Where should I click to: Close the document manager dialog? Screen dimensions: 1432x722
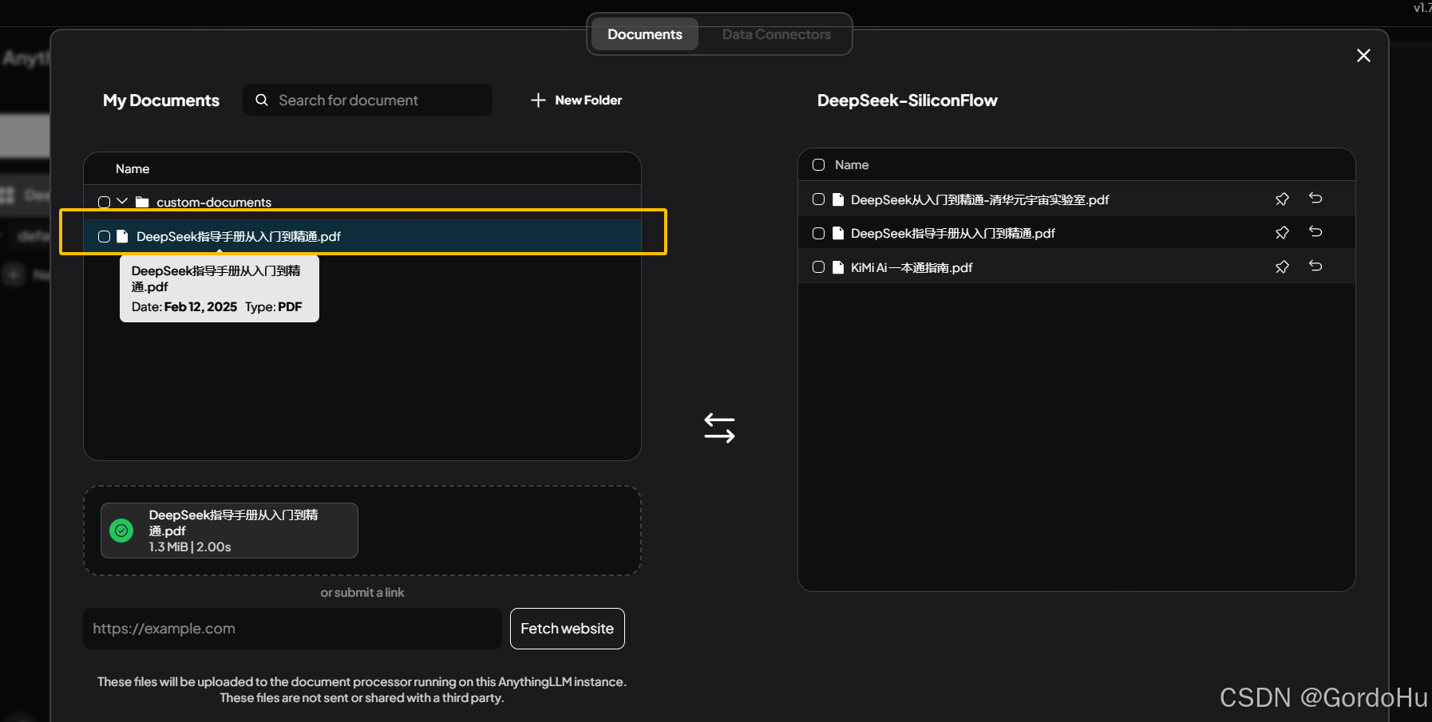tap(1363, 55)
